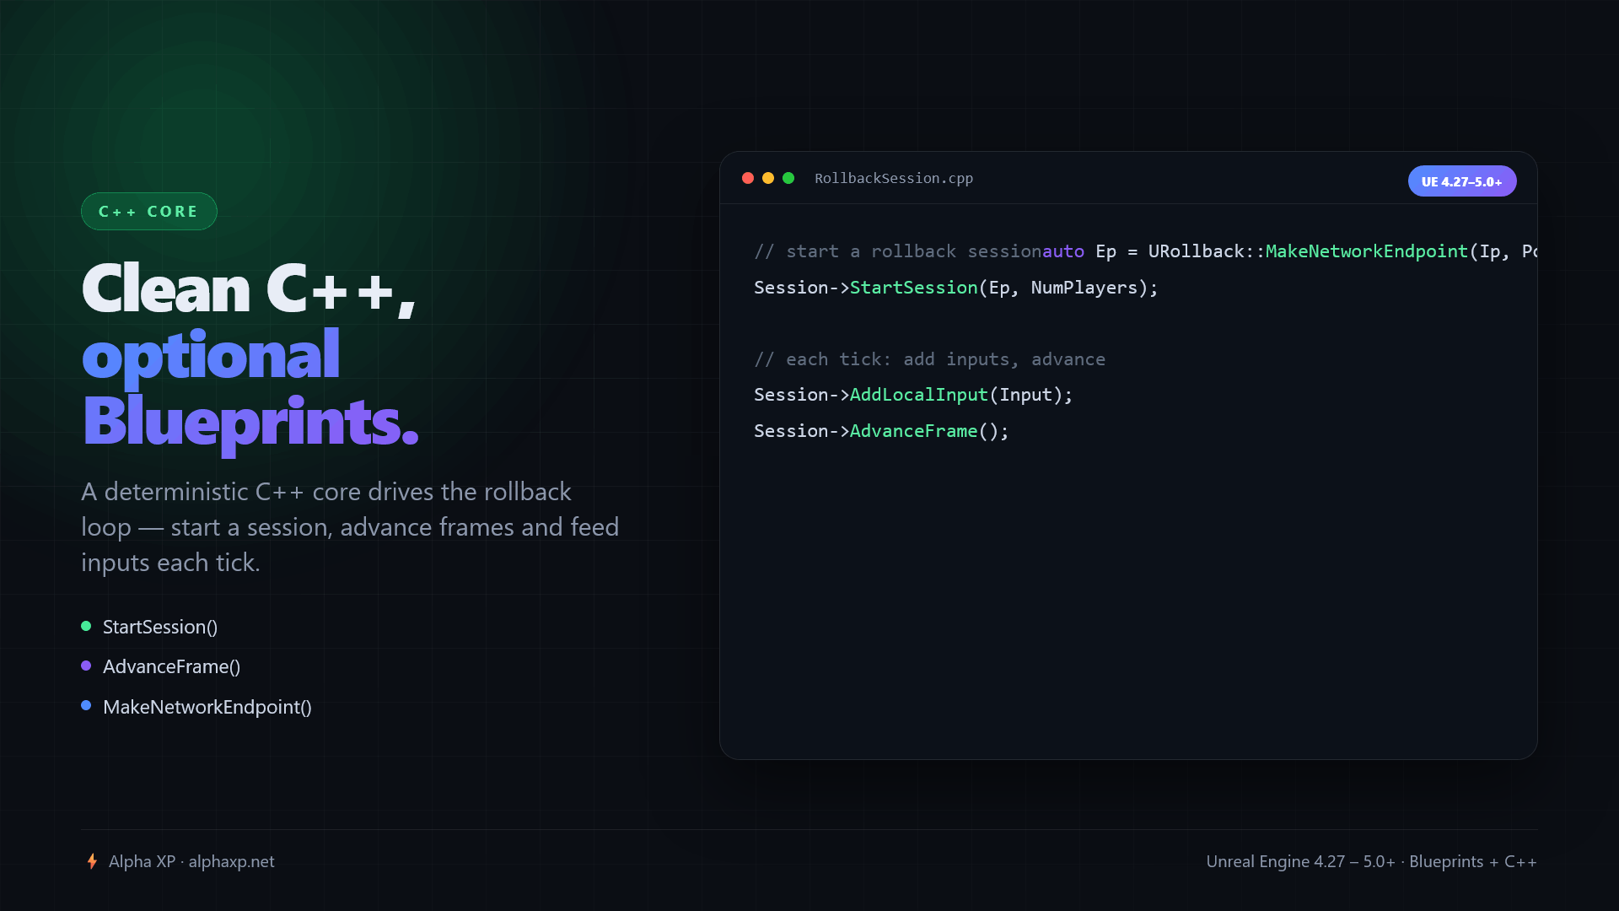Open the alphaxp.net footer link
The width and height of the screenshot is (1619, 911).
point(232,861)
